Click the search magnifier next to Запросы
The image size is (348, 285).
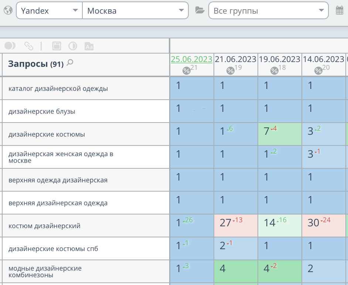[69, 63]
